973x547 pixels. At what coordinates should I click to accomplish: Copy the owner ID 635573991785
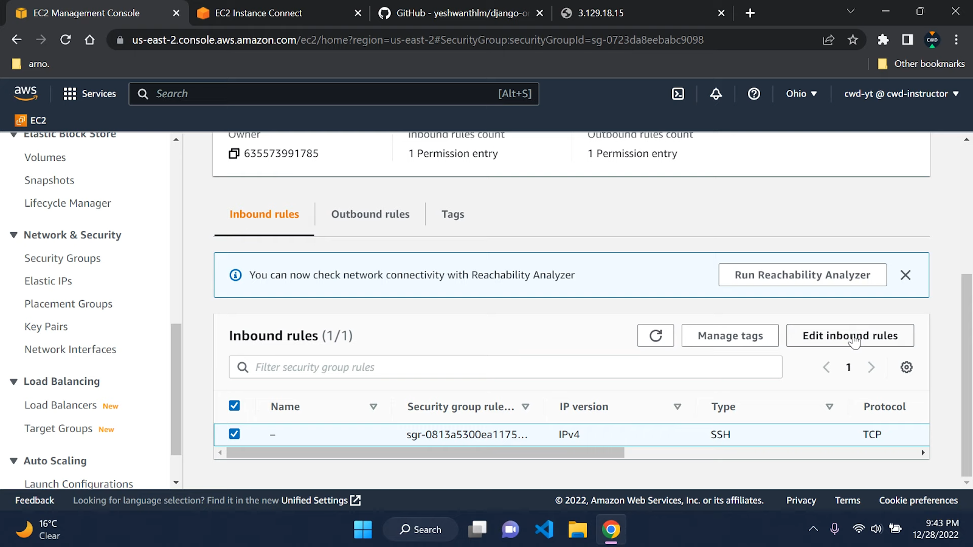[234, 154]
